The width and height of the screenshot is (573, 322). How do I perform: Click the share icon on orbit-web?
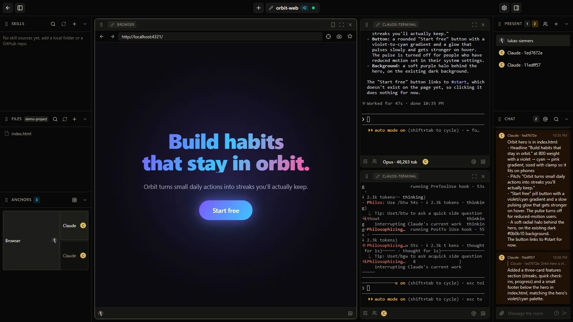pyautogui.click(x=305, y=8)
